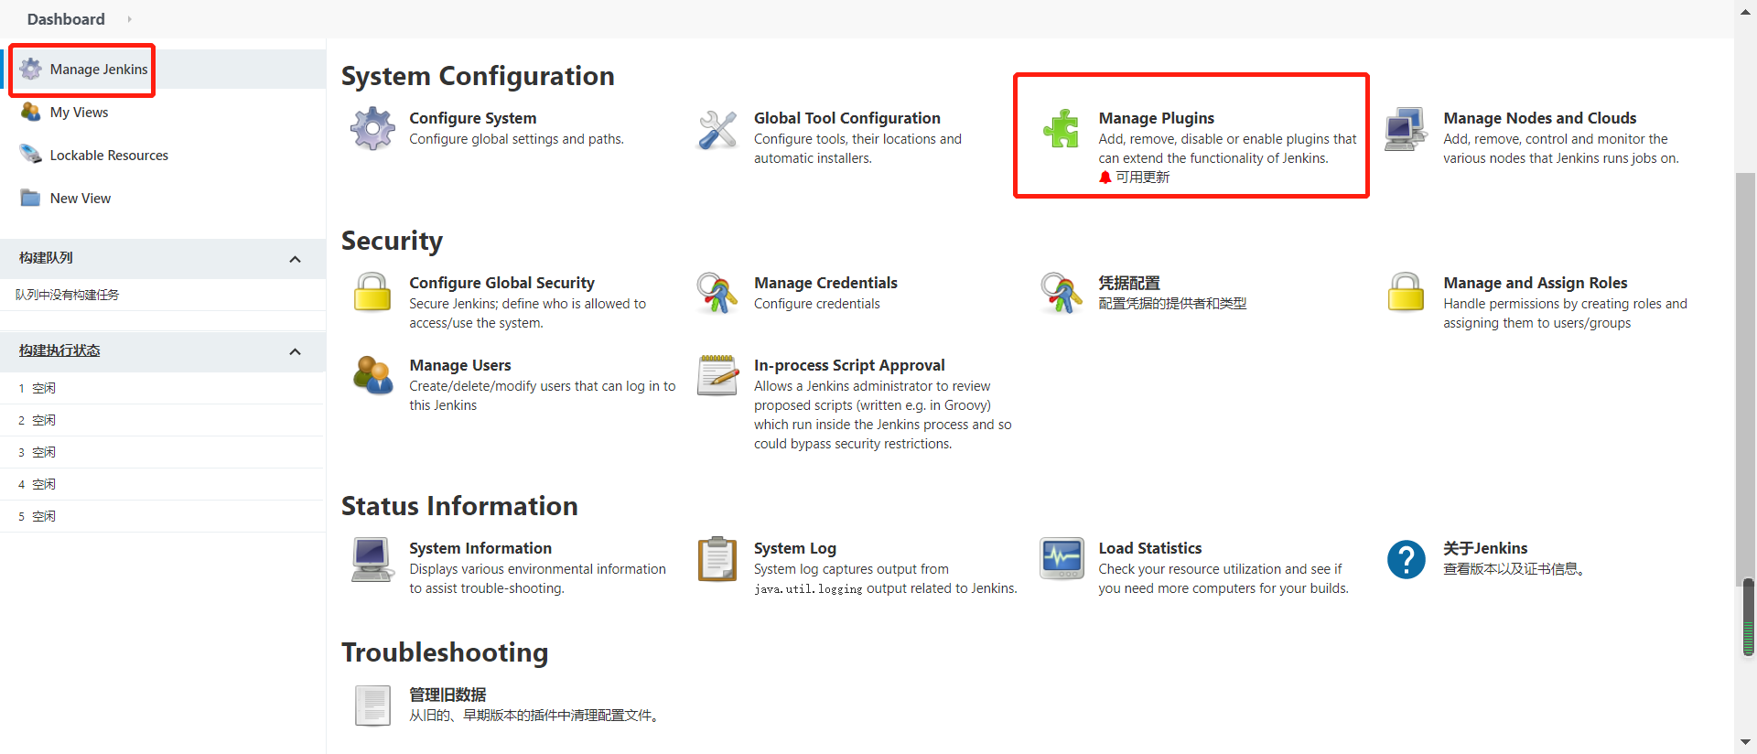Click the Manage Credentials keys icon
Image resolution: width=1757 pixels, height=754 pixels.
717,293
